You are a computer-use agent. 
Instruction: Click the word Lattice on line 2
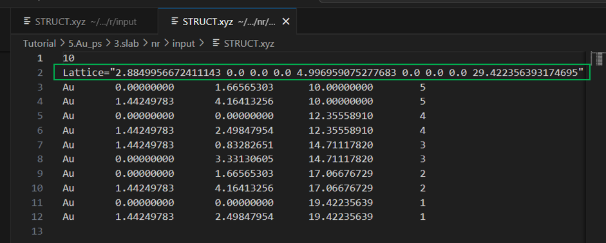click(82, 73)
